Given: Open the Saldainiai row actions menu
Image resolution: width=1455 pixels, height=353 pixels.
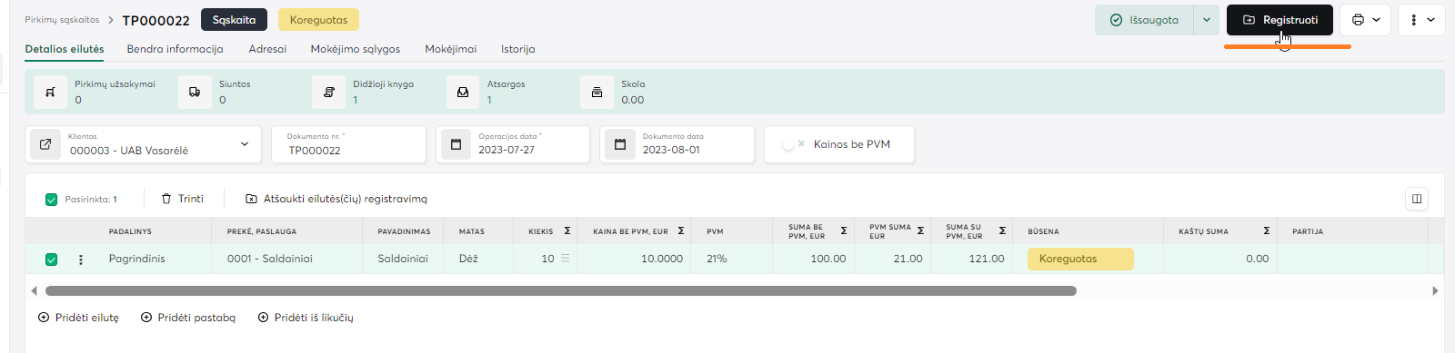Looking at the screenshot, I should tap(81, 260).
